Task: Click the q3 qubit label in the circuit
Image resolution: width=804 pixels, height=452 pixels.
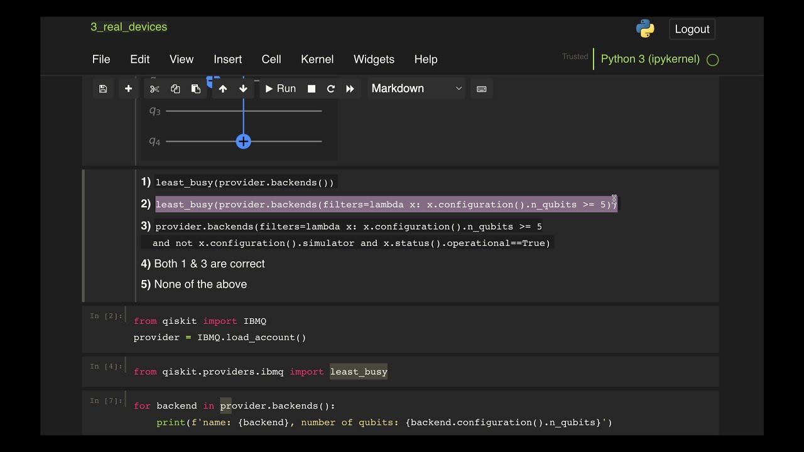Action: click(x=155, y=111)
